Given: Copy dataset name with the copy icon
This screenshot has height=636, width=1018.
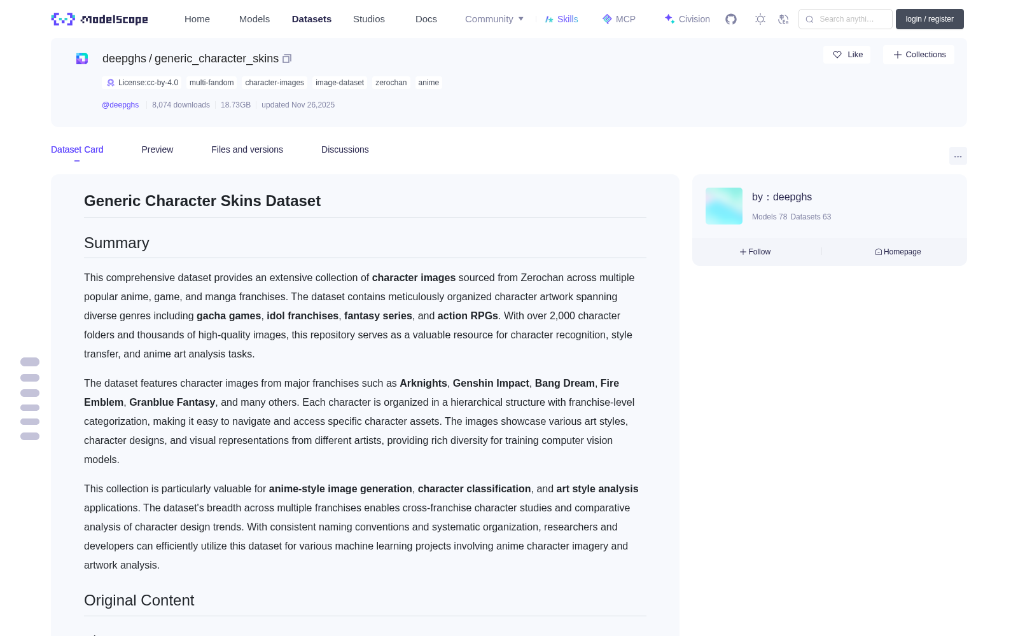Looking at the screenshot, I should click(287, 59).
